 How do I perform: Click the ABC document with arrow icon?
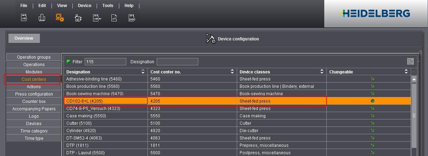tap(97, 18)
